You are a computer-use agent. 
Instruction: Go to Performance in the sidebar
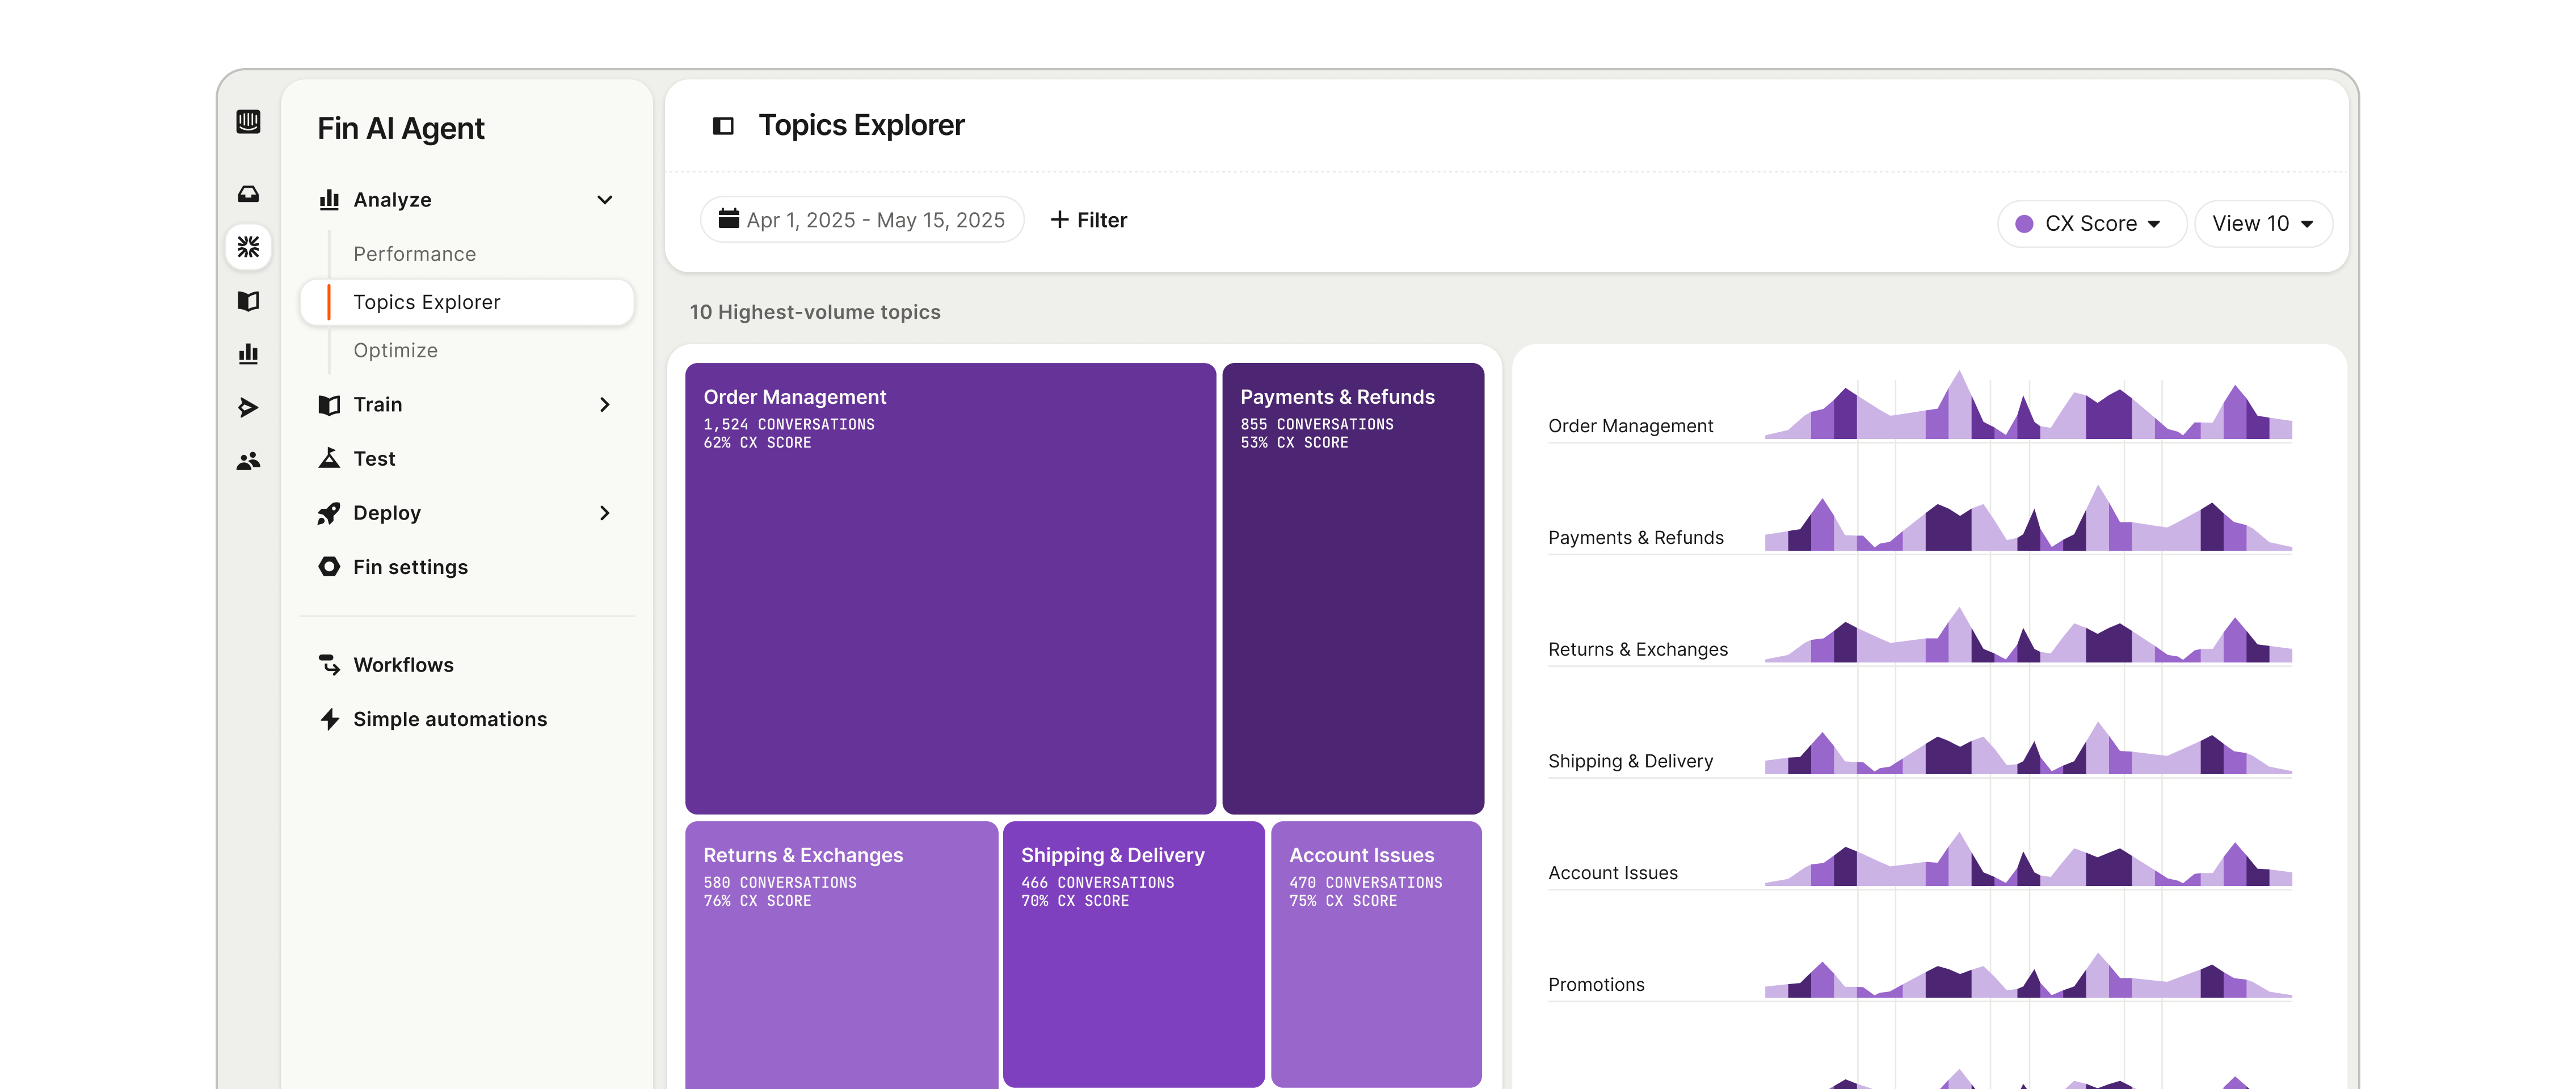coord(414,254)
